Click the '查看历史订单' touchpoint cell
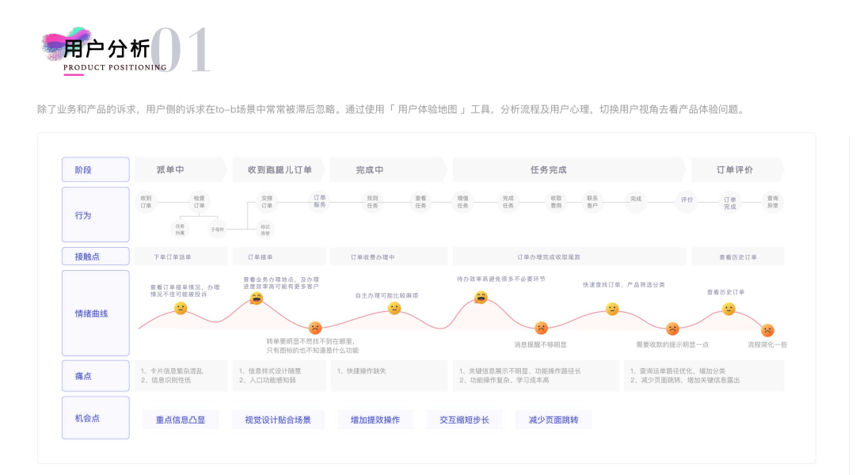This screenshot has height=475, width=856. (x=738, y=256)
